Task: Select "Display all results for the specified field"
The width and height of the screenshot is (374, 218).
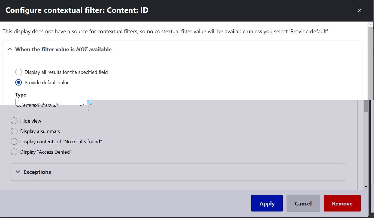Action: 19,72
